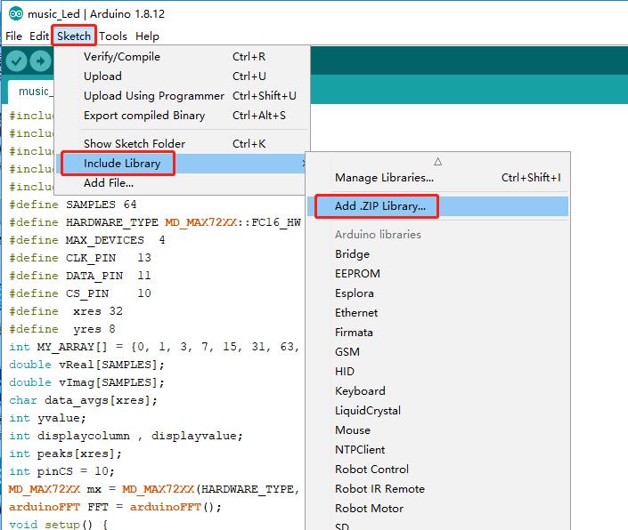628x530 pixels.
Task: Include the LiquidCrystal library
Action: tap(368, 411)
